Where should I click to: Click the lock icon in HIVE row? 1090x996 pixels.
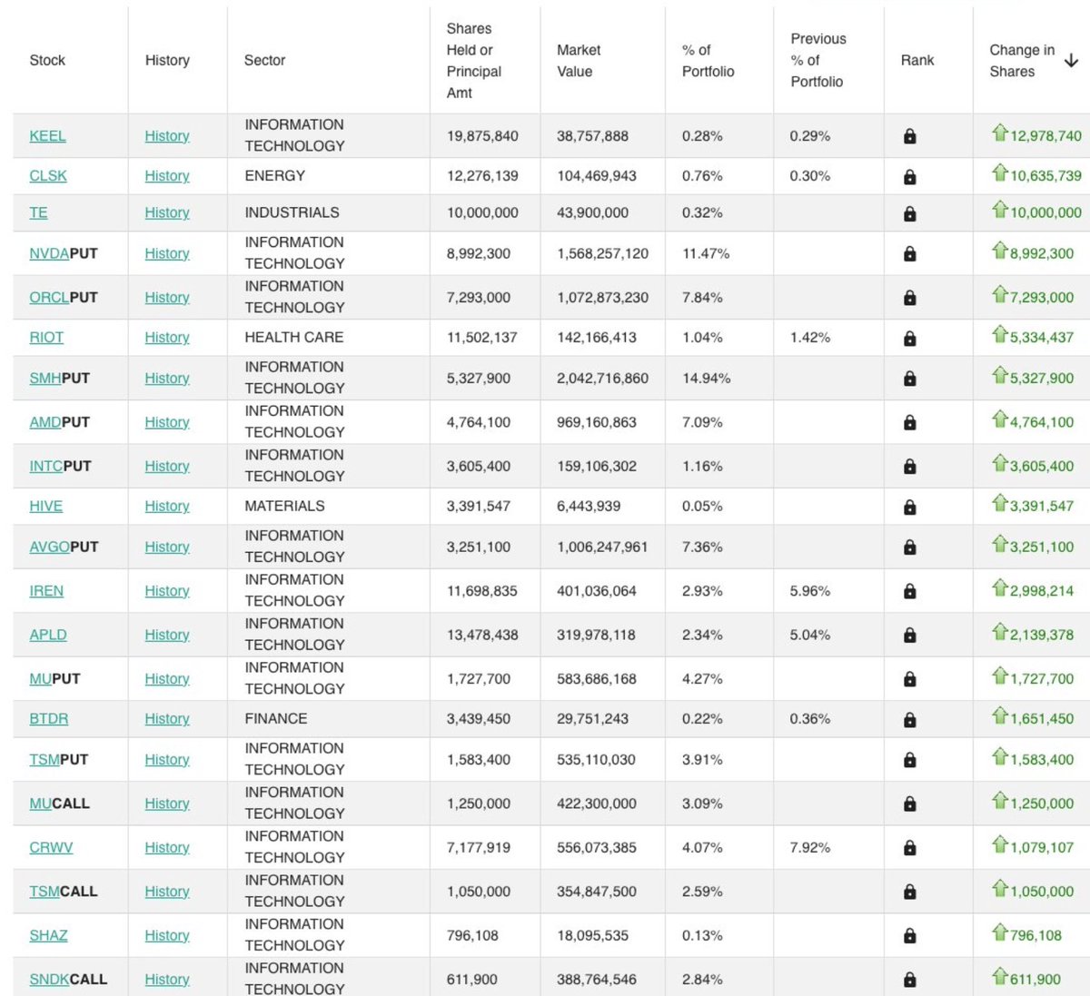coord(909,507)
